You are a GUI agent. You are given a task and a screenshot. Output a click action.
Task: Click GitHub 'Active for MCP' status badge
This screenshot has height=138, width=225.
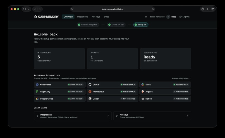click(128, 85)
